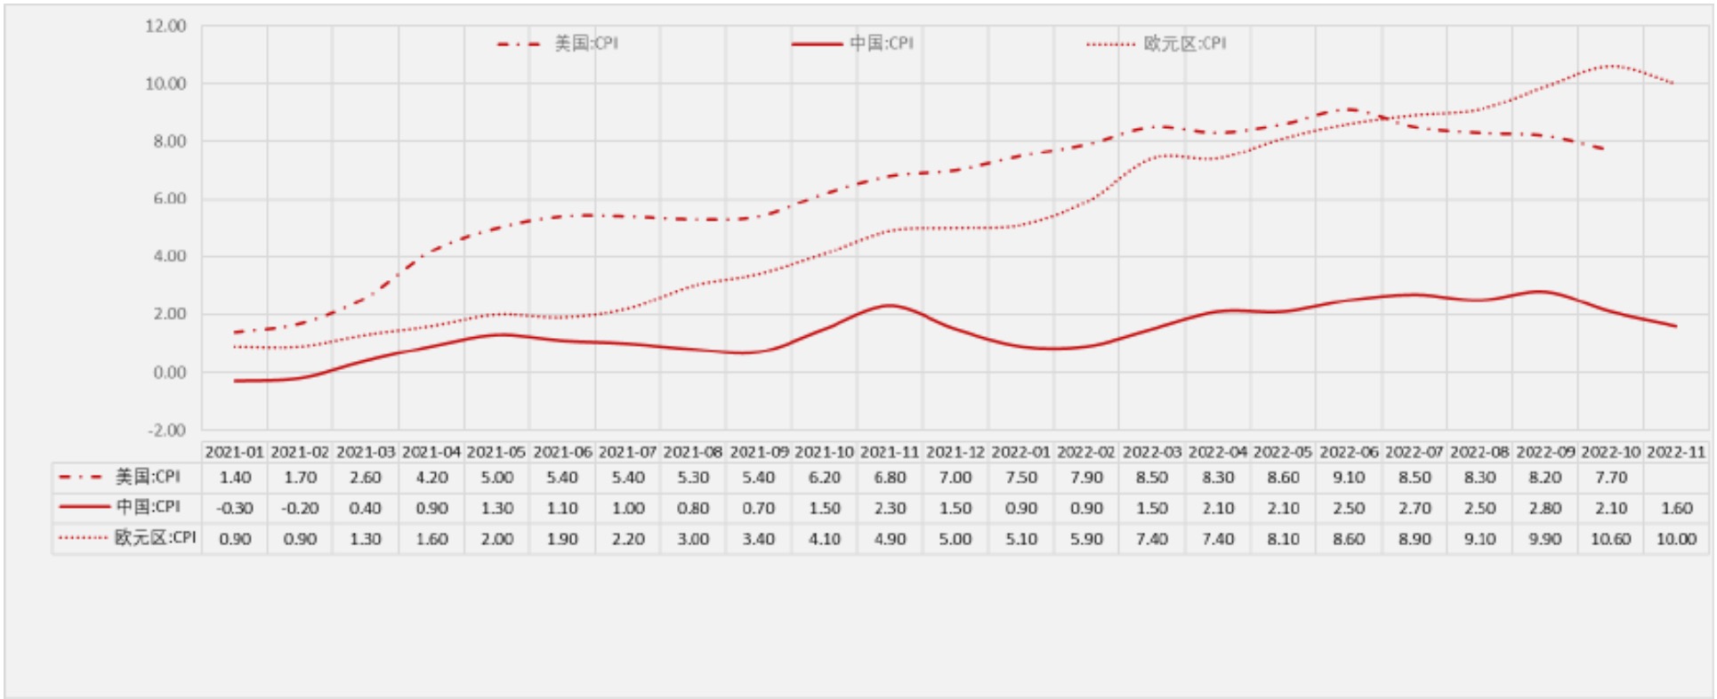Screen dimensions: 1717x699
Task: Click the 美国:CPI cell 6.80 for 2021-11
Action: click(890, 478)
